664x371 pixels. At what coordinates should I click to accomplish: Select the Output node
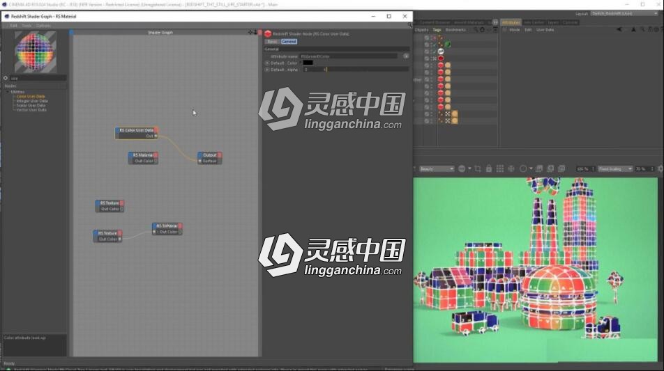click(x=210, y=158)
